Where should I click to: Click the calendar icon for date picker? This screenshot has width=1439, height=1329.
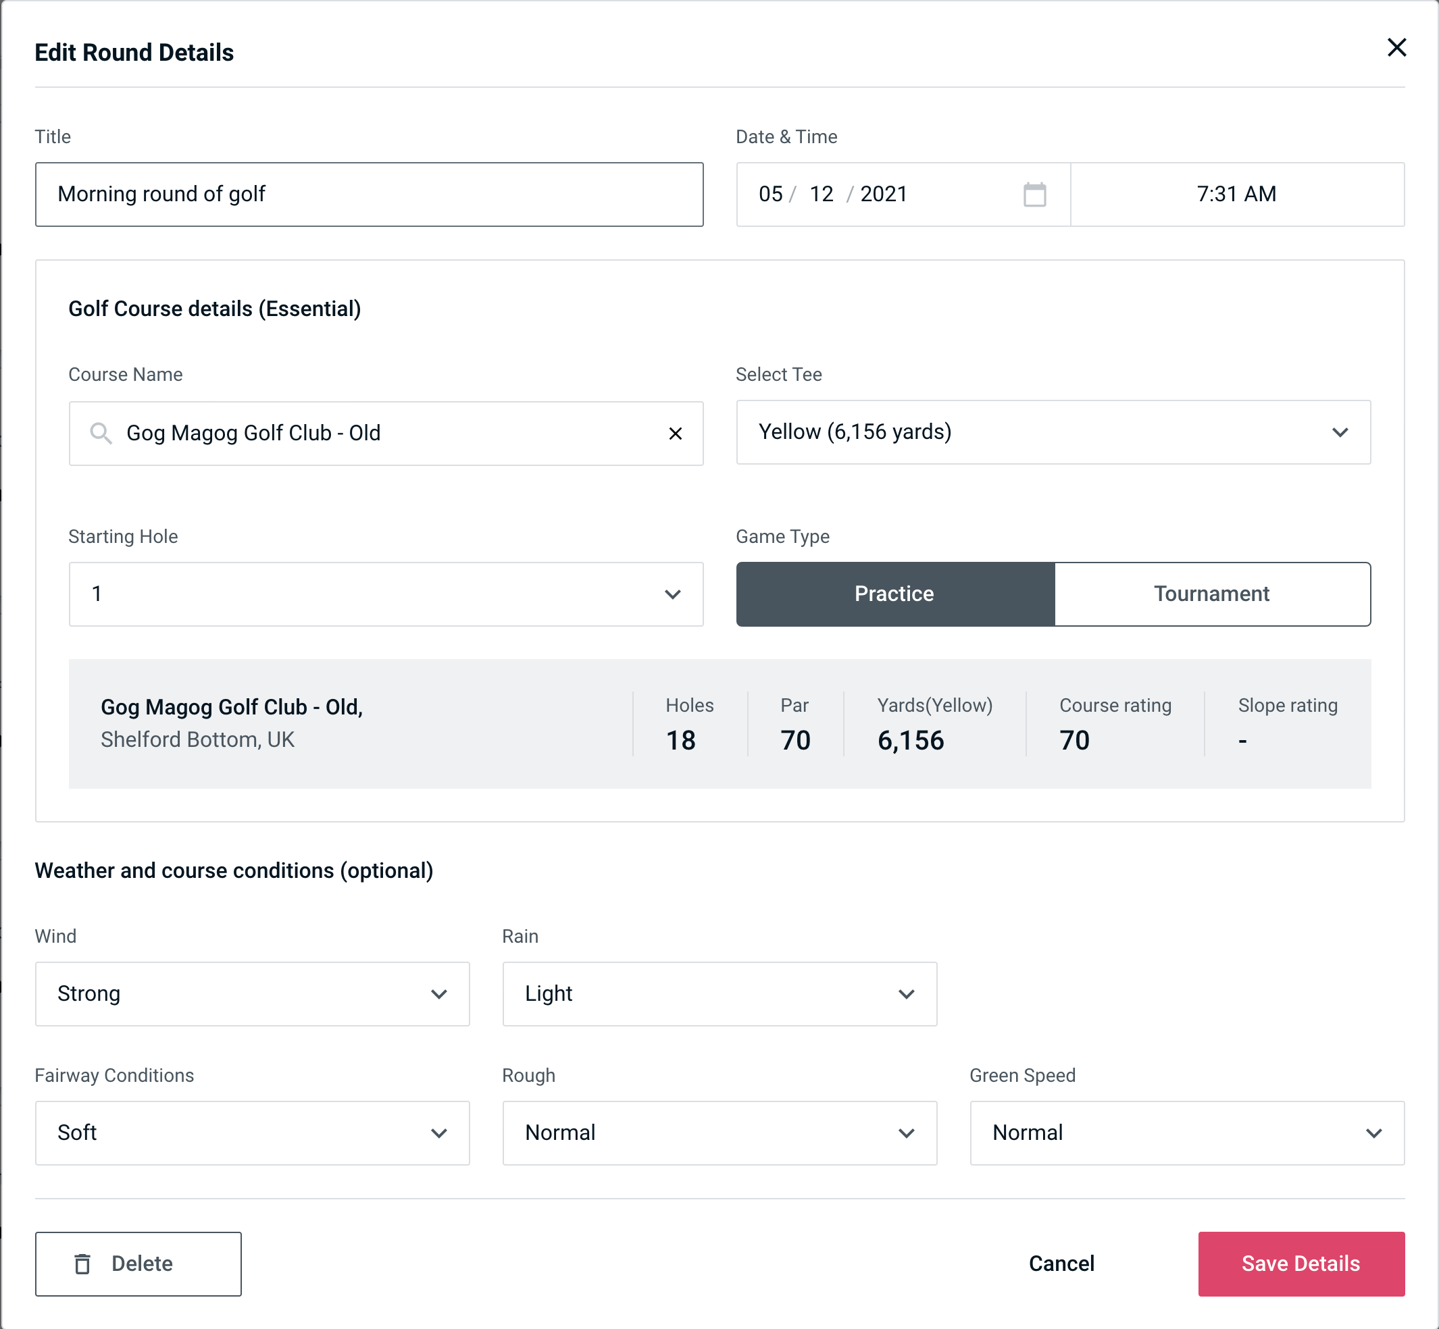click(x=1034, y=194)
